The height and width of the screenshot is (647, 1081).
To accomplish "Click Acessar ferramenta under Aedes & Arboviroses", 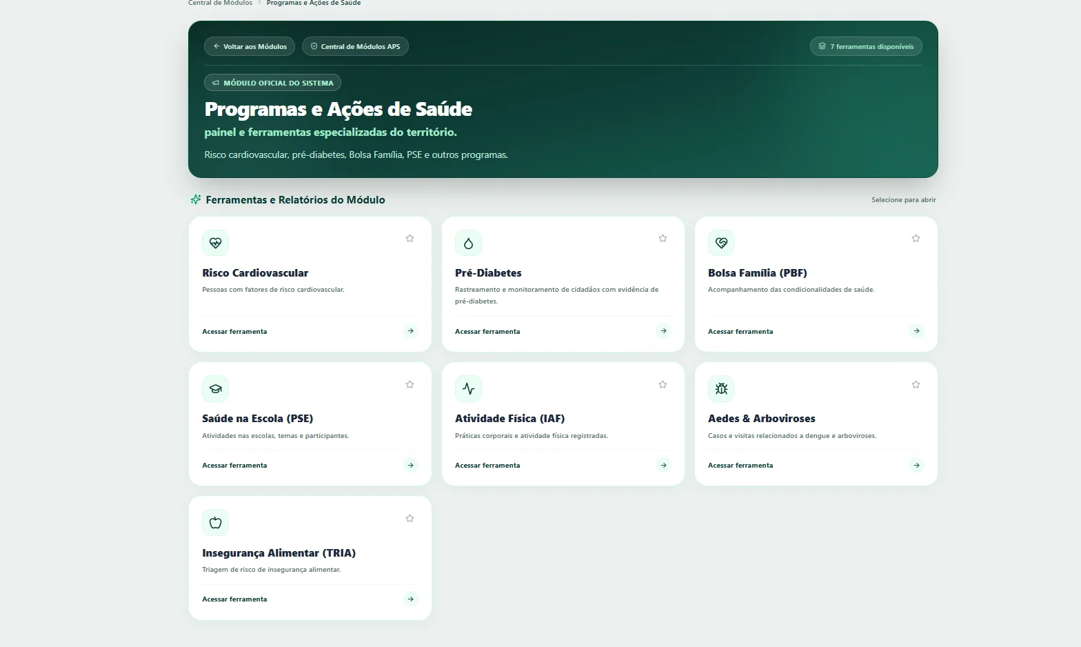I will click(740, 466).
